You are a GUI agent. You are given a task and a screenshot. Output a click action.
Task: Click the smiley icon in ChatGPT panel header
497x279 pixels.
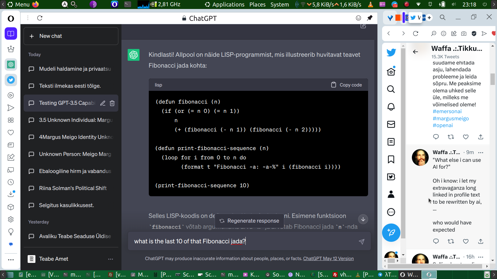358,18
